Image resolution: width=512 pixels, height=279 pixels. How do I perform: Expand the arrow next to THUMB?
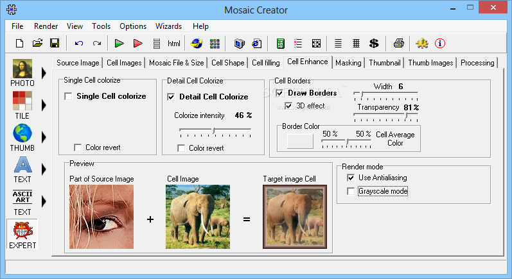[44, 137]
